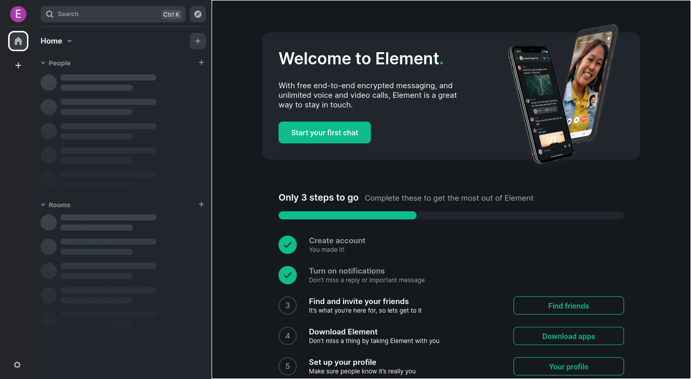The height and width of the screenshot is (379, 691).
Task: Click the "Download Element" step title
Action: (x=343, y=331)
